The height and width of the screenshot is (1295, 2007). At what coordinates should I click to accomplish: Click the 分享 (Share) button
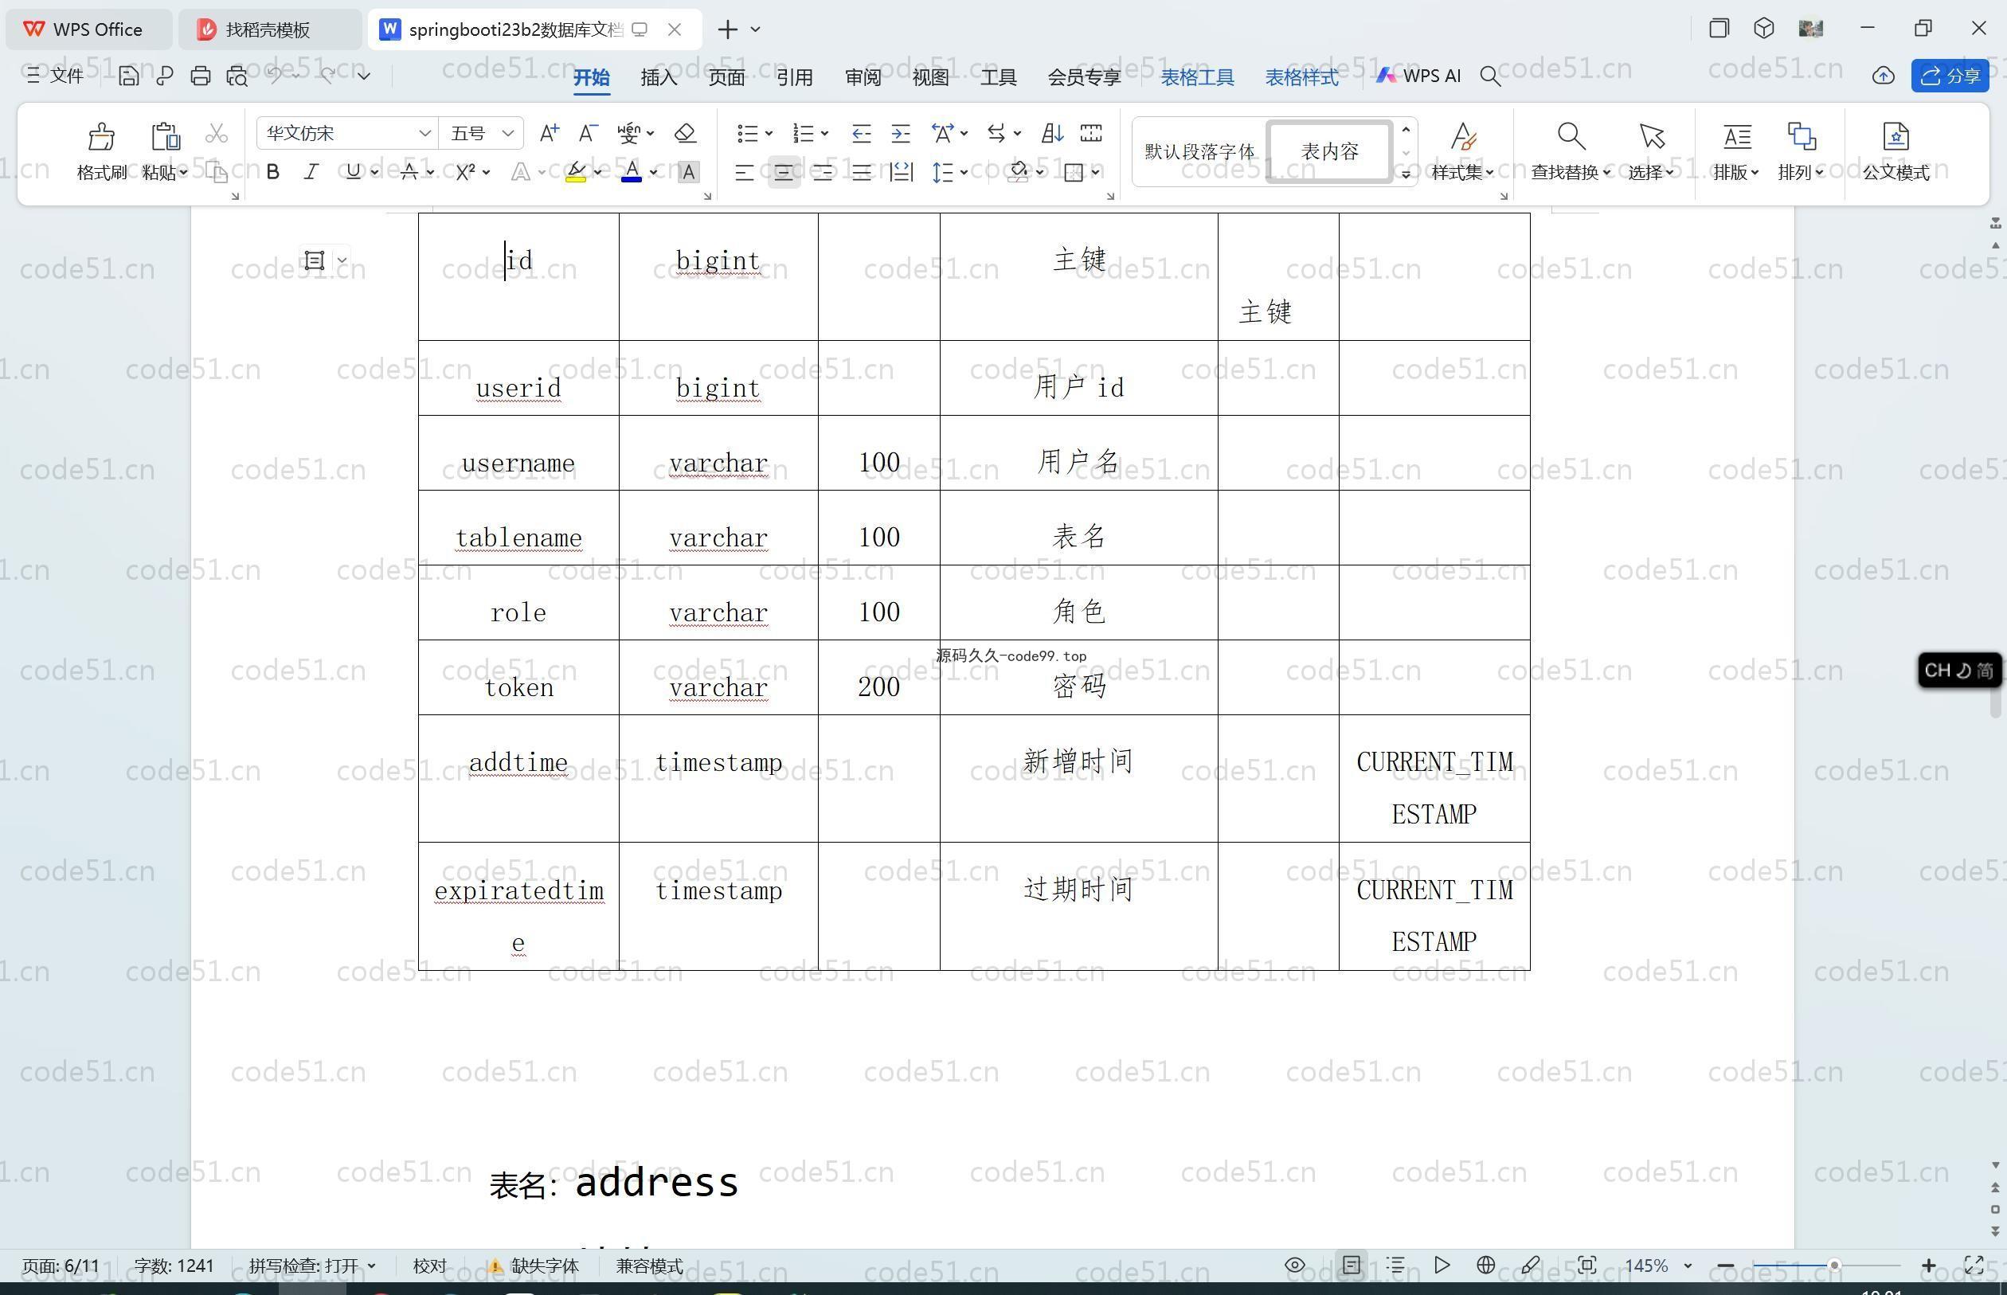(1950, 76)
